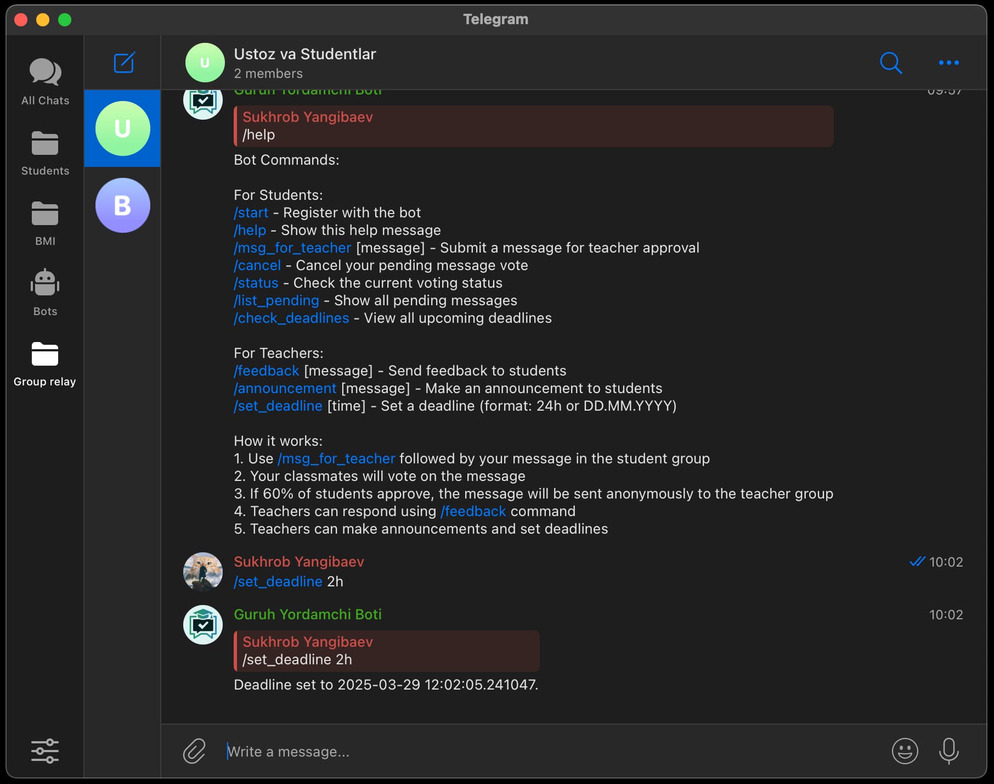Start voice recording with microphone icon

[948, 751]
